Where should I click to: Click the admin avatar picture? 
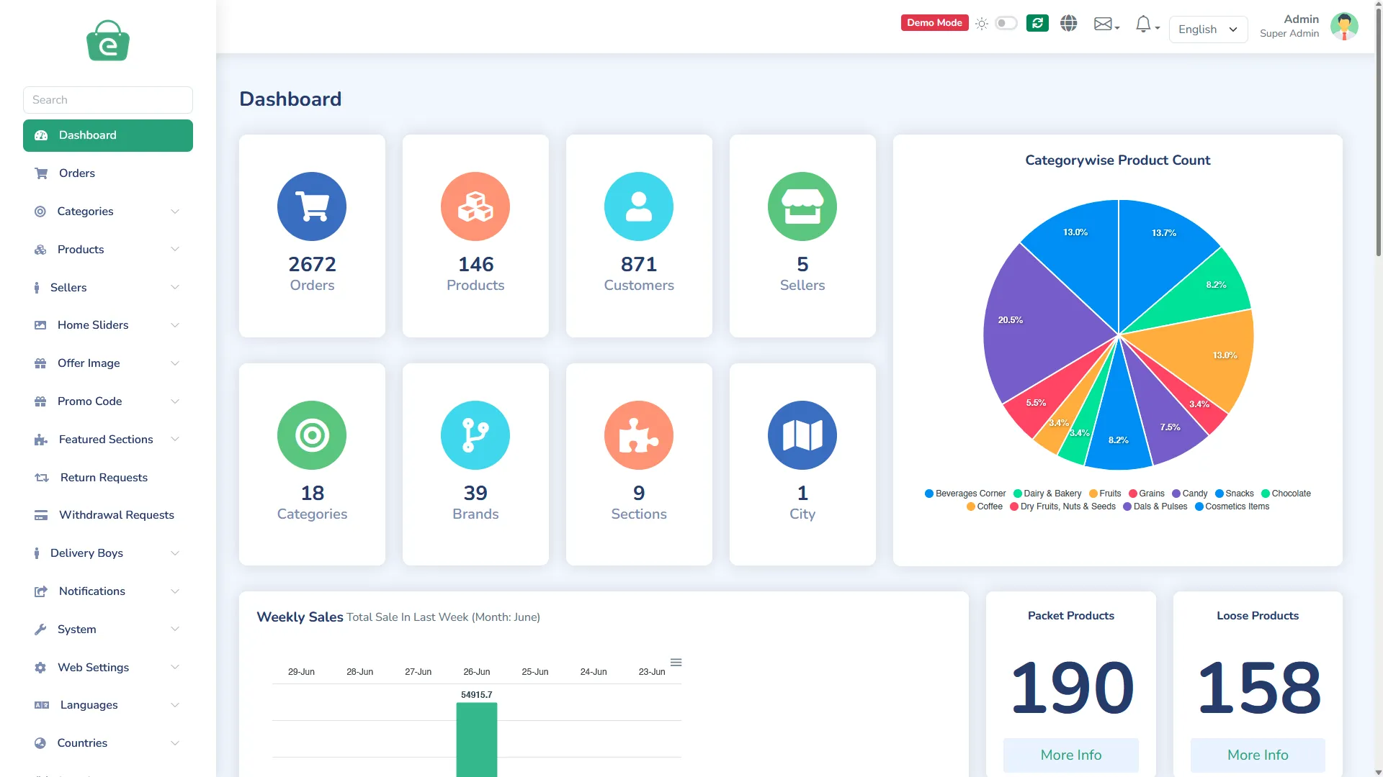point(1344,27)
